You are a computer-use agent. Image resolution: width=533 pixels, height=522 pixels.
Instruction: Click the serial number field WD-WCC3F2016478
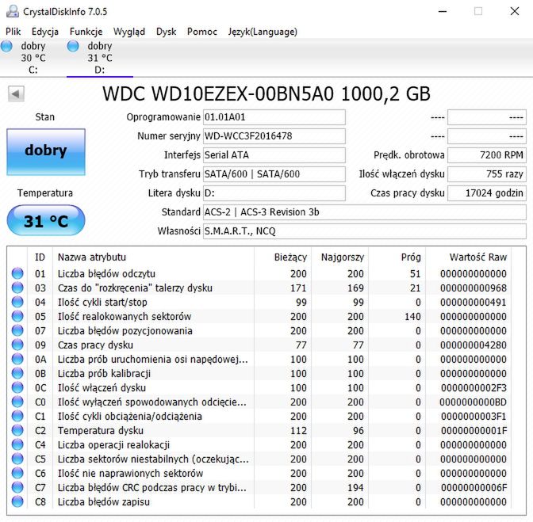(274, 136)
